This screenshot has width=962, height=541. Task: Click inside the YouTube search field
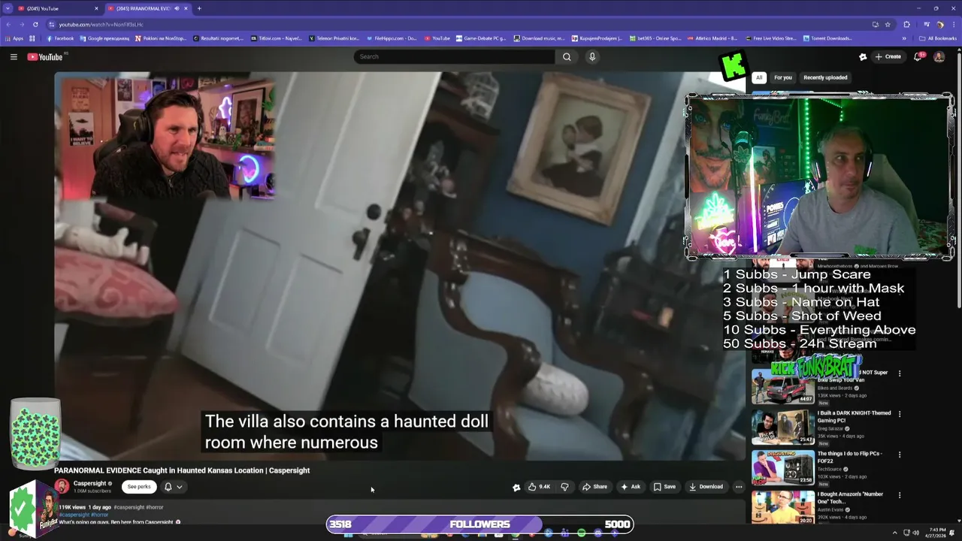coord(455,57)
